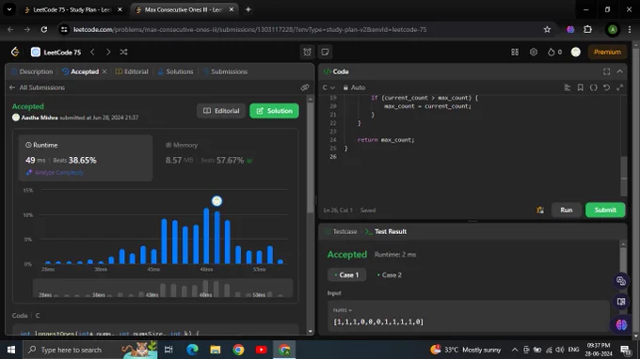
Task: Select Case 2 test case
Action: coord(389,275)
